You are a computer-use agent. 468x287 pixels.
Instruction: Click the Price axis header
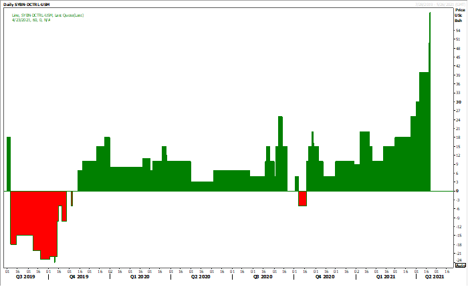click(x=459, y=10)
